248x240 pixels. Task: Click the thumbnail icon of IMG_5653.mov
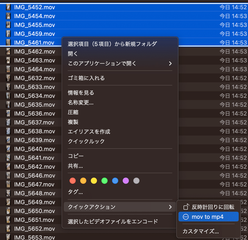(x=7, y=238)
